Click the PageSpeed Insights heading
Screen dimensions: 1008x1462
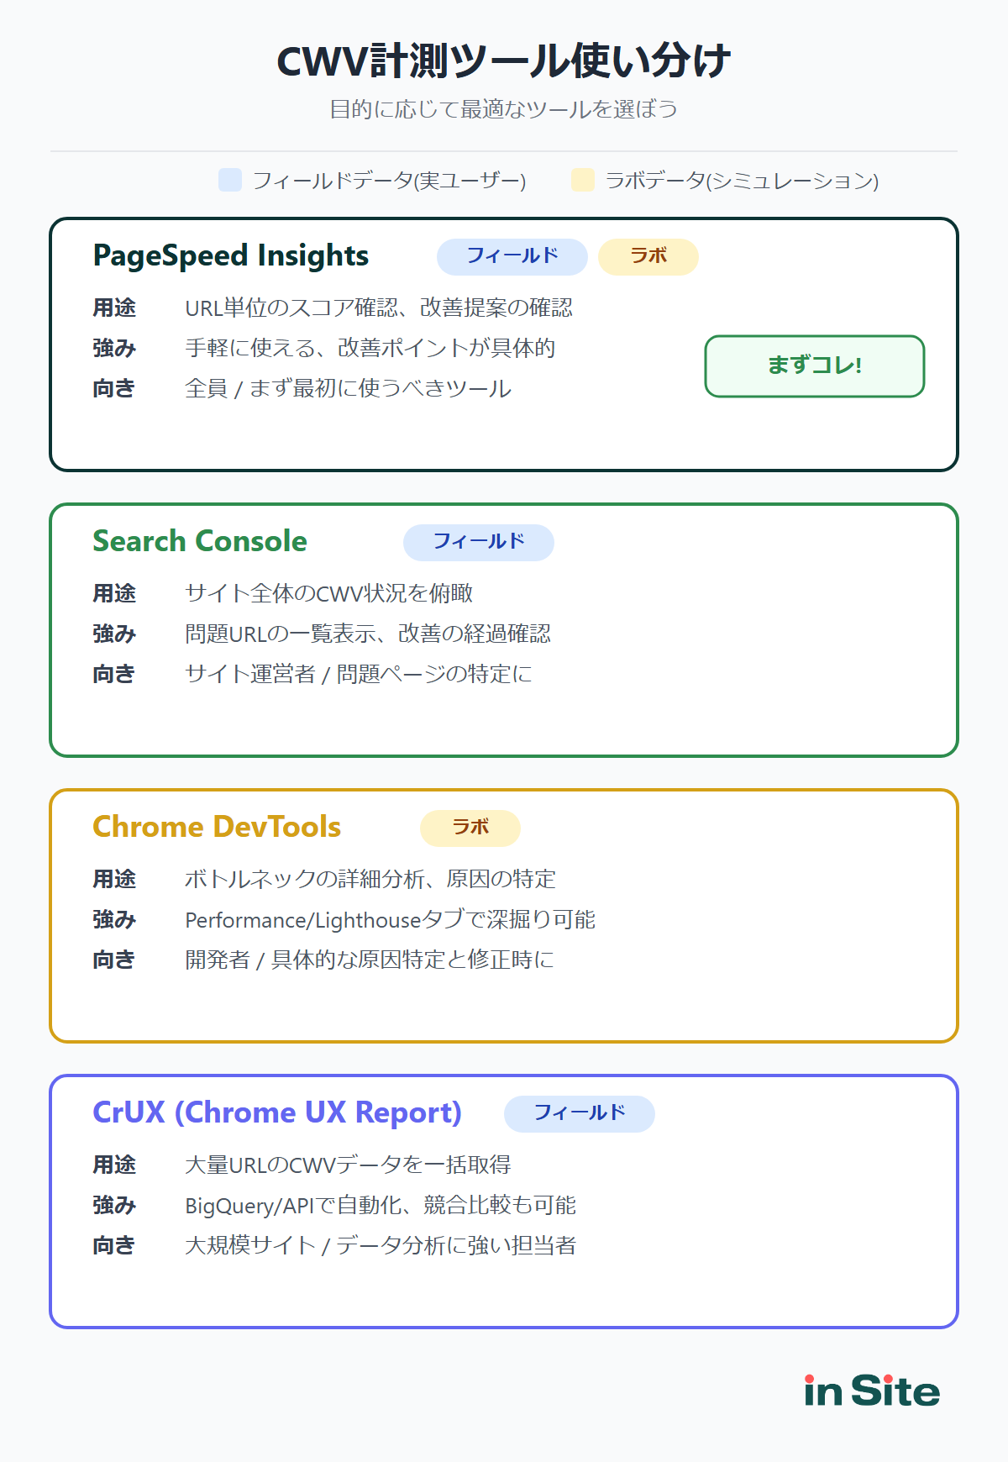[x=231, y=255]
